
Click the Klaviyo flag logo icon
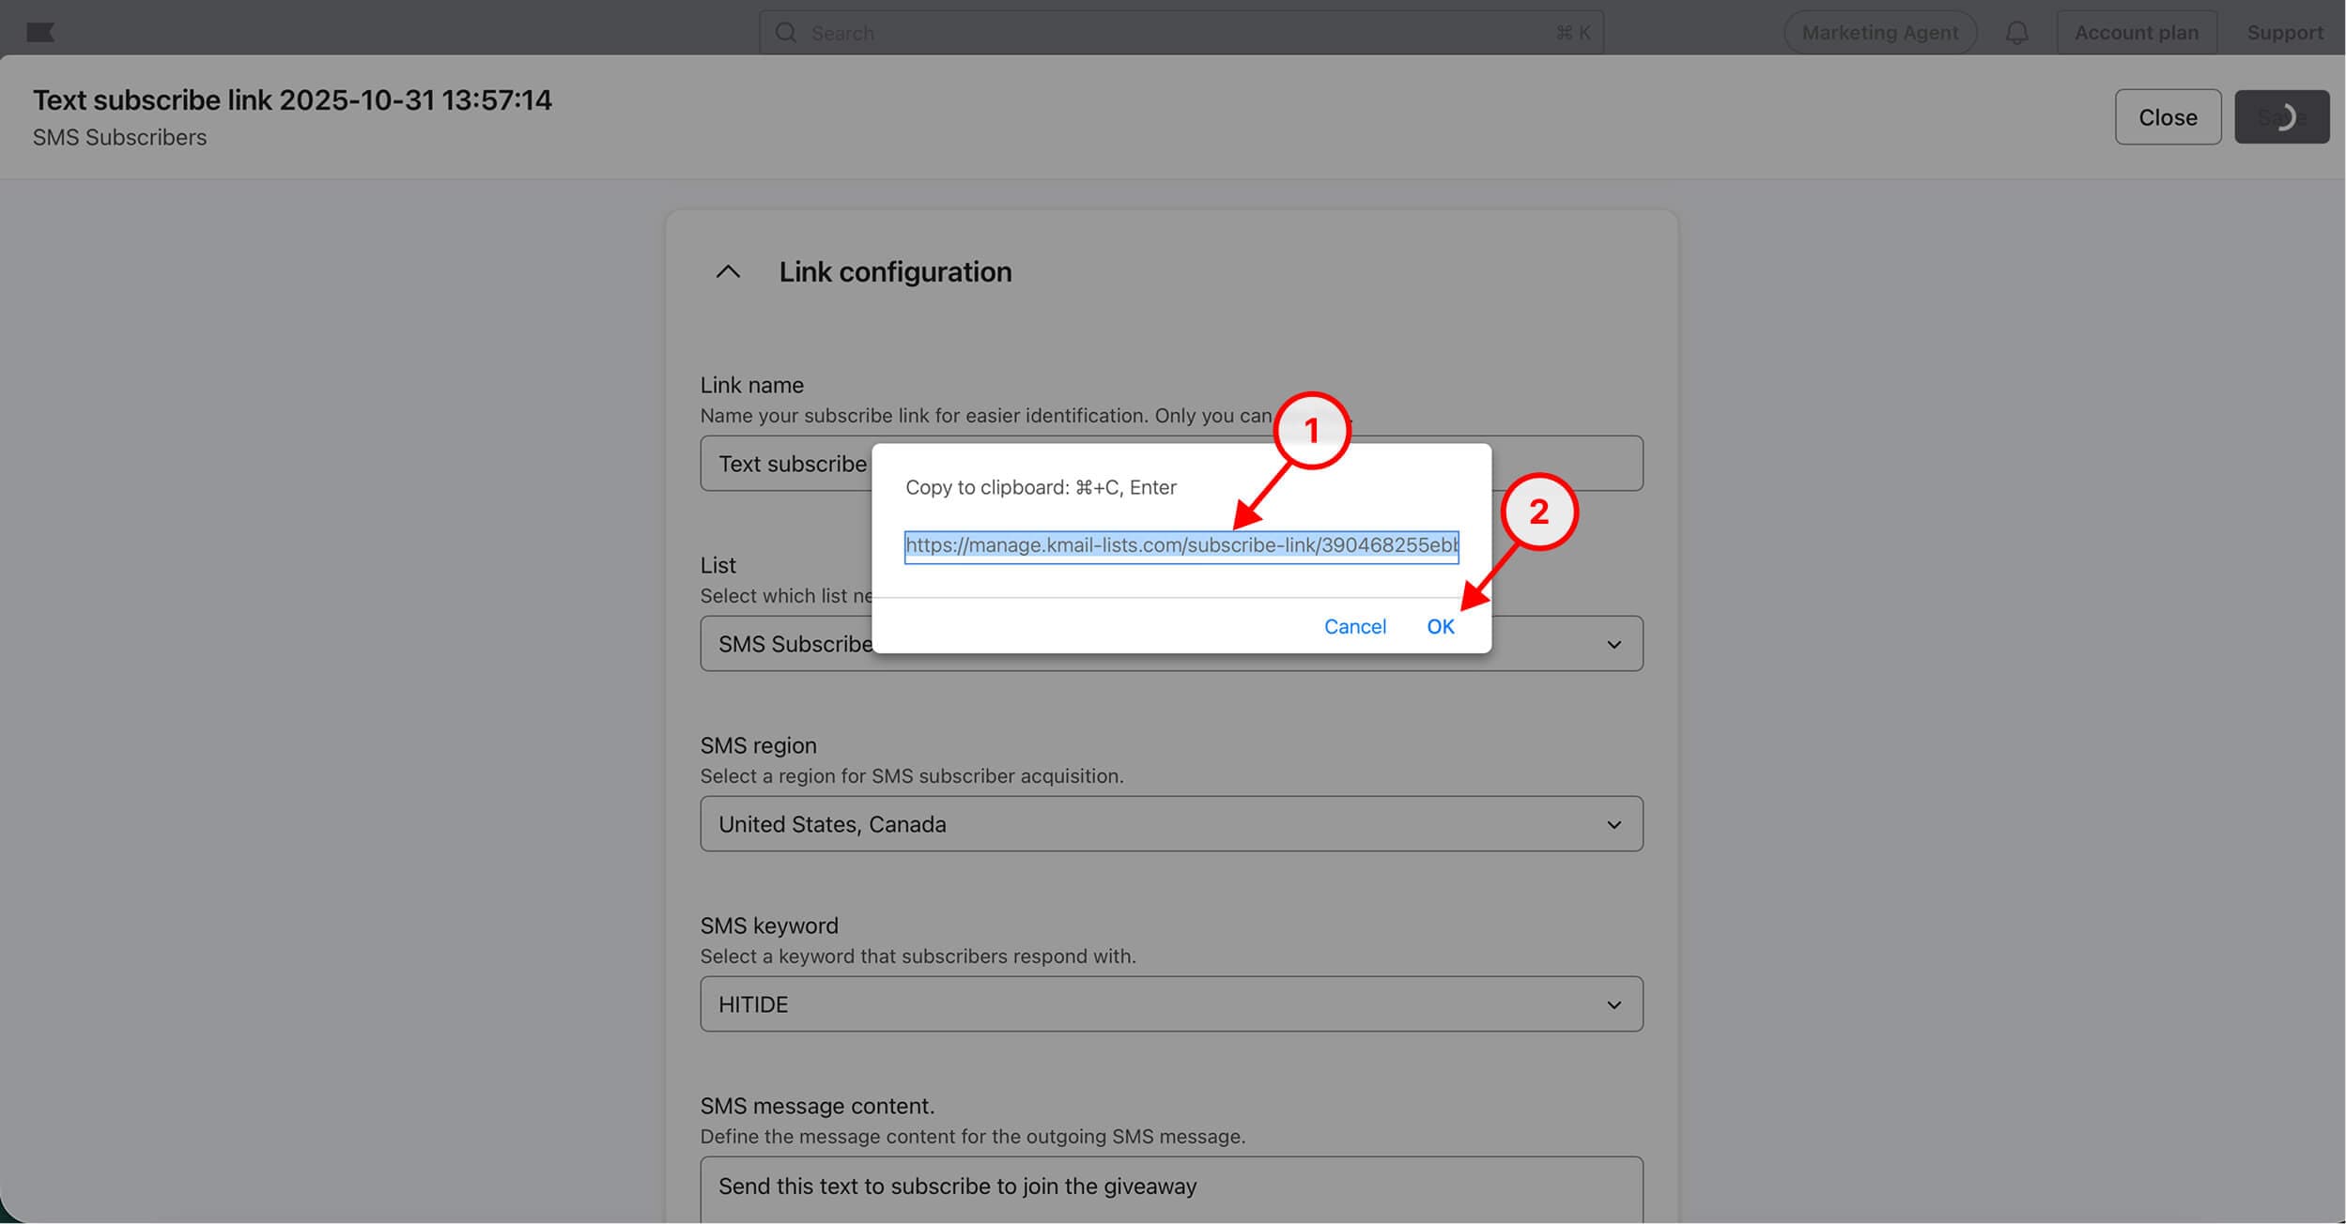point(40,33)
